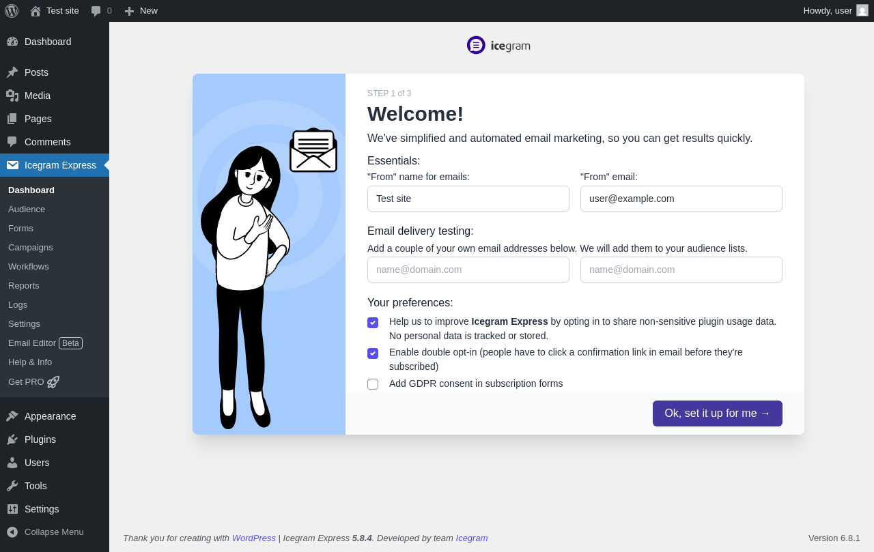Check the Add GDPR consent checkbox
The image size is (874, 552).
point(373,384)
